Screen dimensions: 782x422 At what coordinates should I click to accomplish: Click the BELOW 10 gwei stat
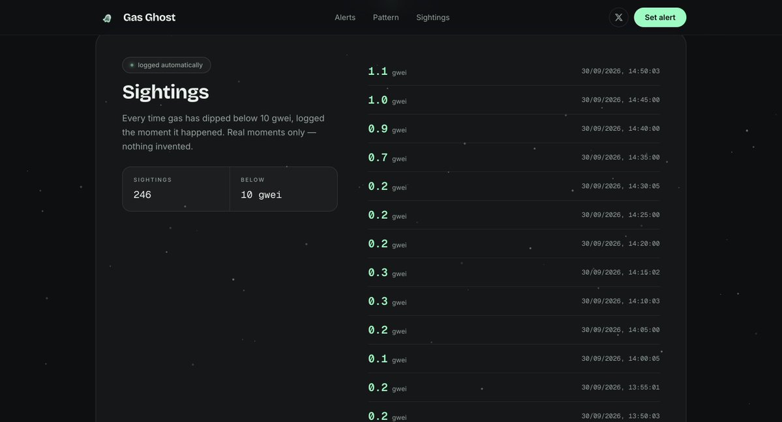283,189
